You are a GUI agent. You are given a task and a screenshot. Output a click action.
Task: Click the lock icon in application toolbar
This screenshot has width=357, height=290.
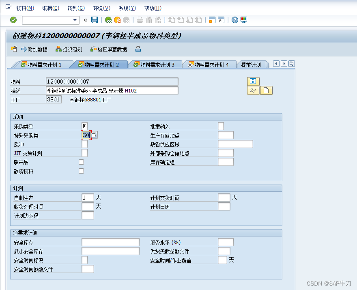click(x=138, y=49)
